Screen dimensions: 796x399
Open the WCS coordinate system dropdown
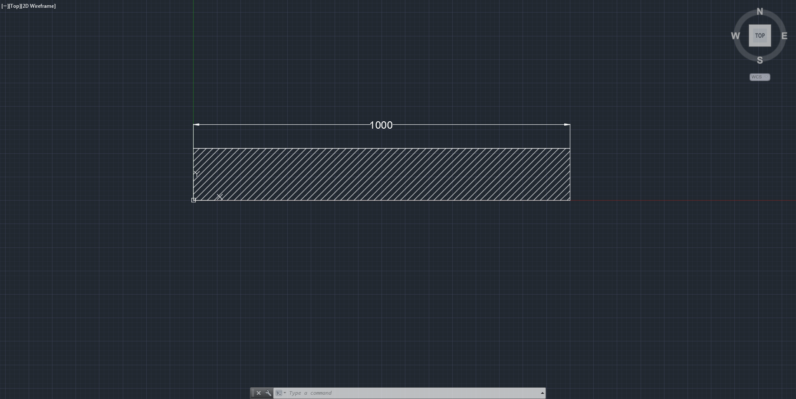(760, 77)
